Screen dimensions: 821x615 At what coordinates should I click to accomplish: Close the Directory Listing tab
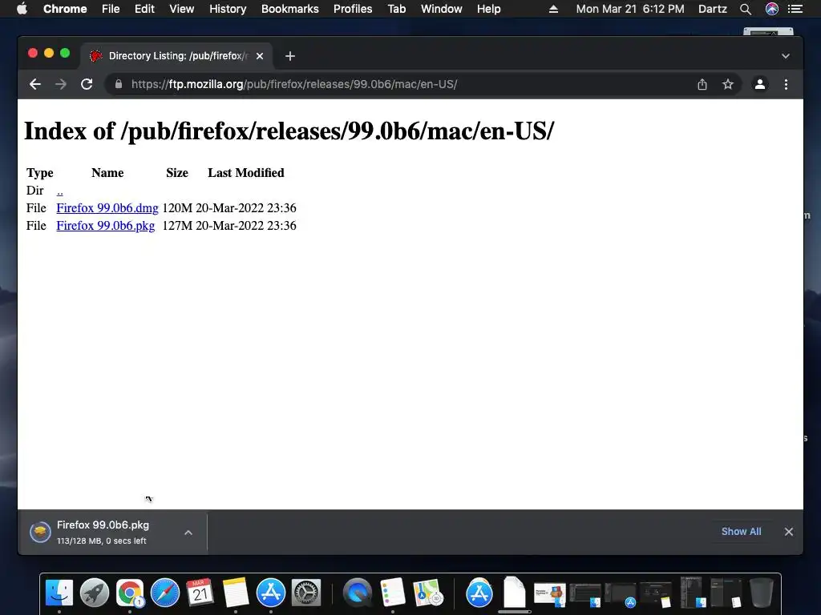260,56
